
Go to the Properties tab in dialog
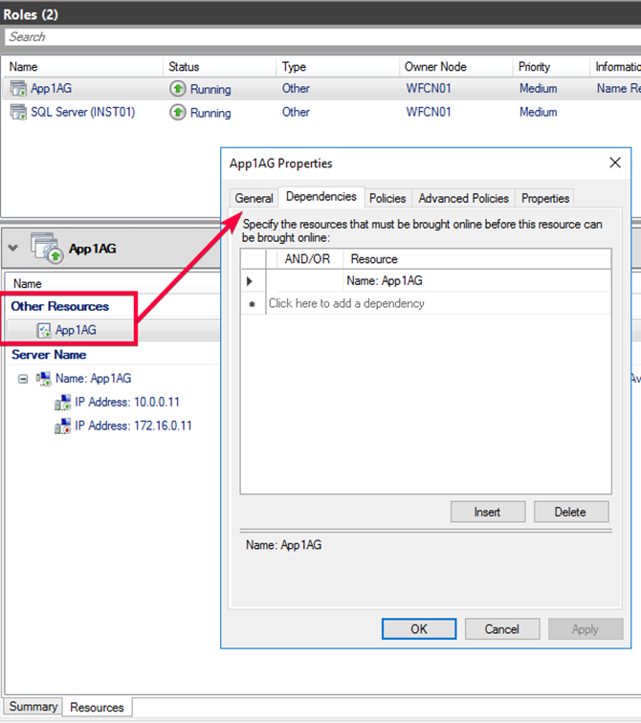click(545, 198)
